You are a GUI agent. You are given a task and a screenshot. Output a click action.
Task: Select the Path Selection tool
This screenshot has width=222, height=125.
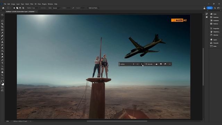[2, 66]
